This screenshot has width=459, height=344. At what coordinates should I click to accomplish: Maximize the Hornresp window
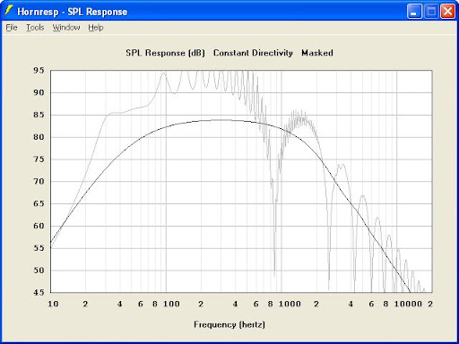[431, 12]
